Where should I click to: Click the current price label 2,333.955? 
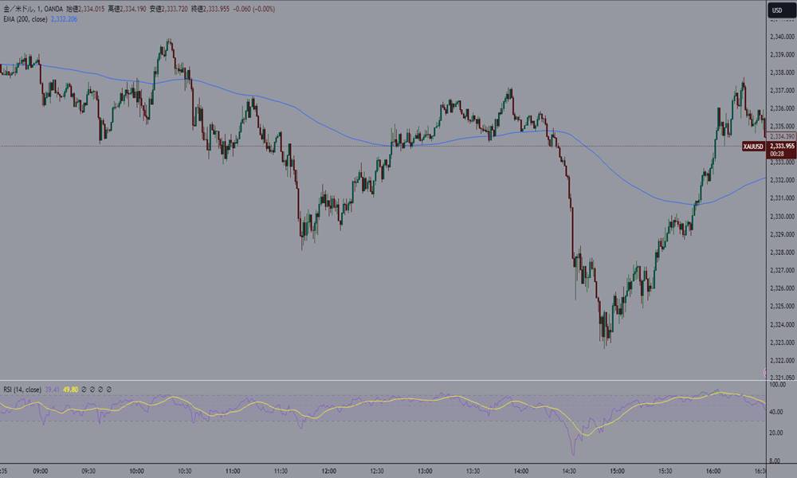(x=780, y=147)
